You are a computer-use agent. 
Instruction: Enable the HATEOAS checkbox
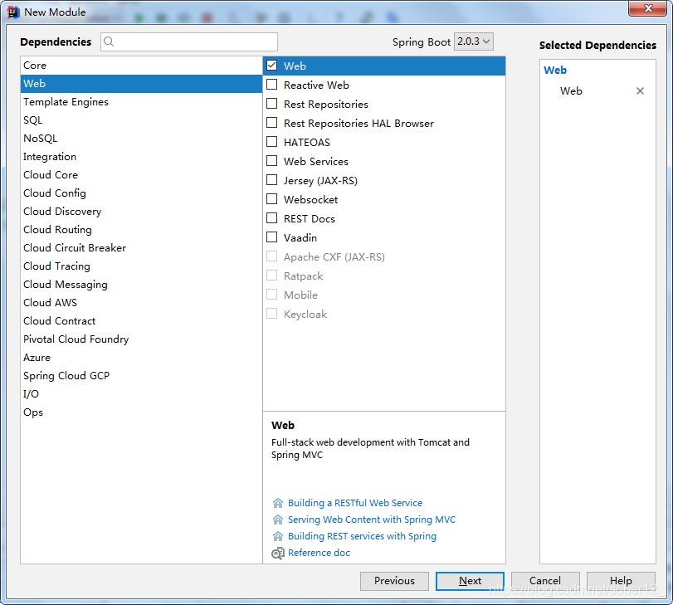point(271,142)
